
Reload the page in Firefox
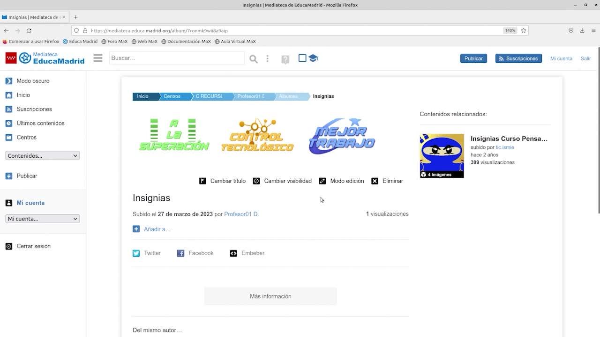(29, 30)
